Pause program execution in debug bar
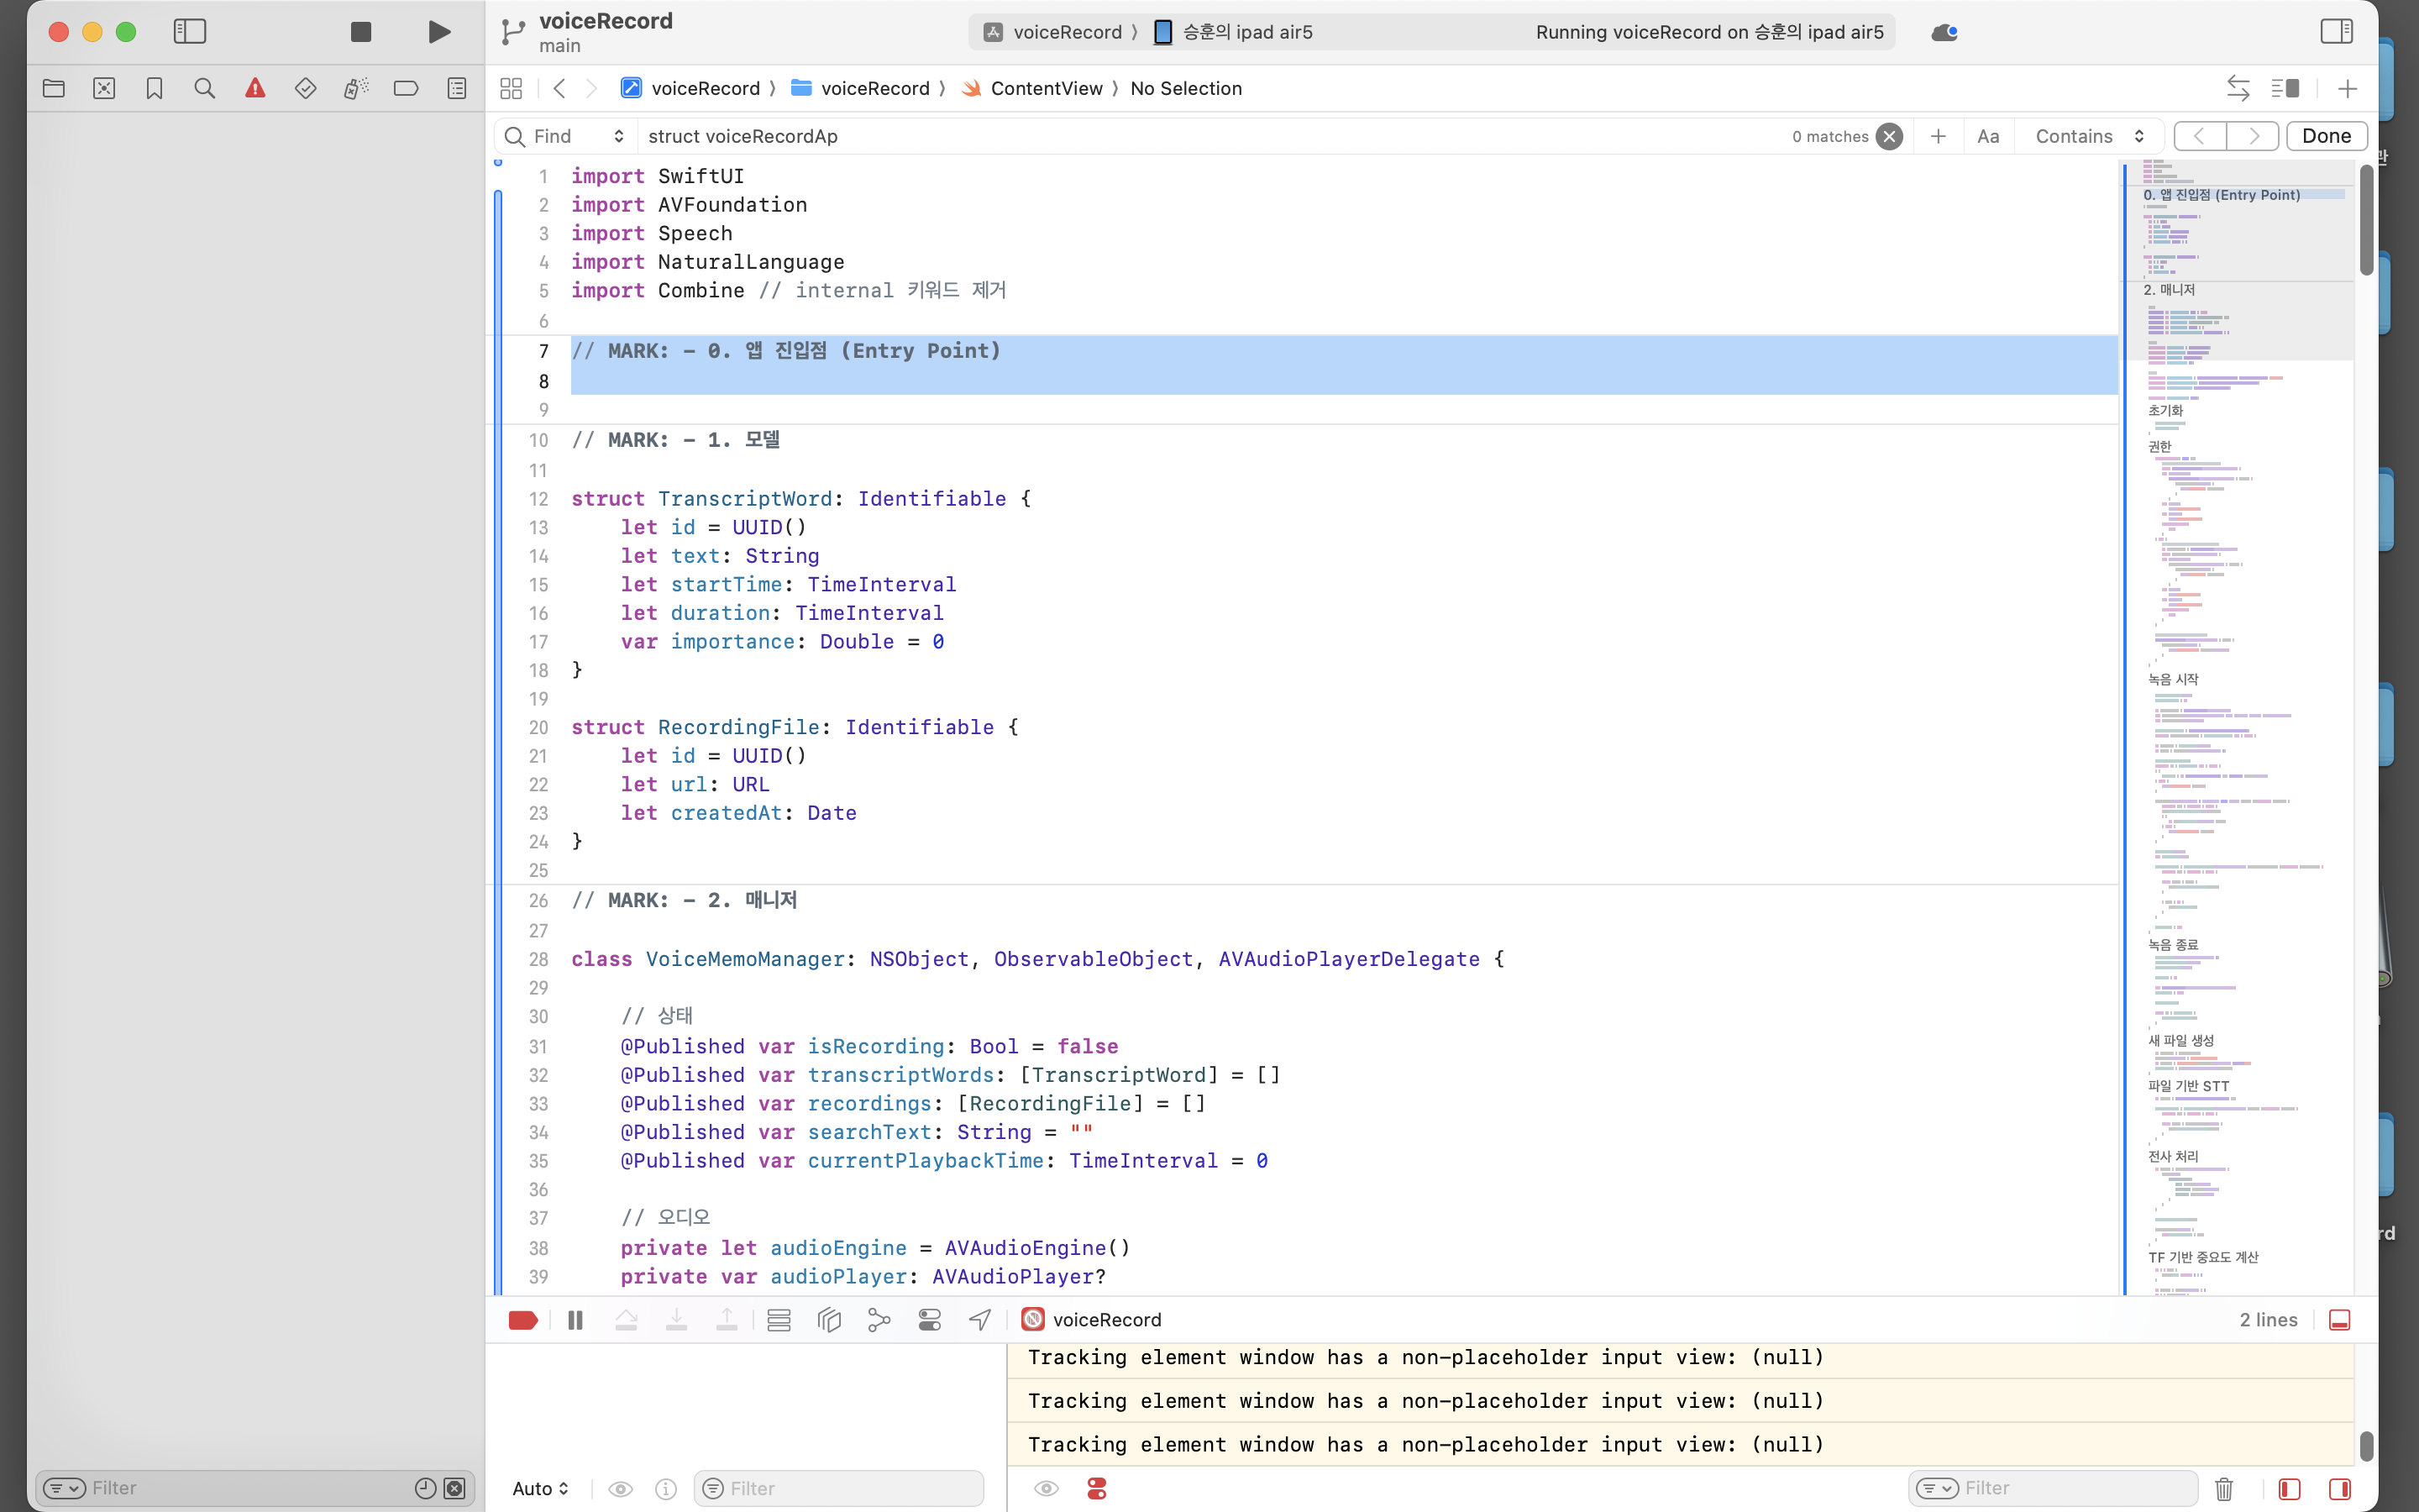The height and width of the screenshot is (1512, 2419). coord(575,1320)
